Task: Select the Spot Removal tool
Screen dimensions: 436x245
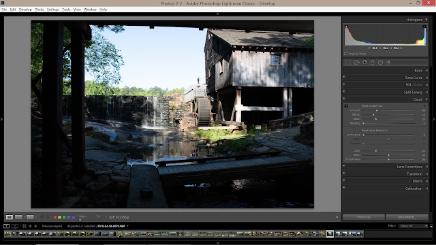Action: pos(356,63)
